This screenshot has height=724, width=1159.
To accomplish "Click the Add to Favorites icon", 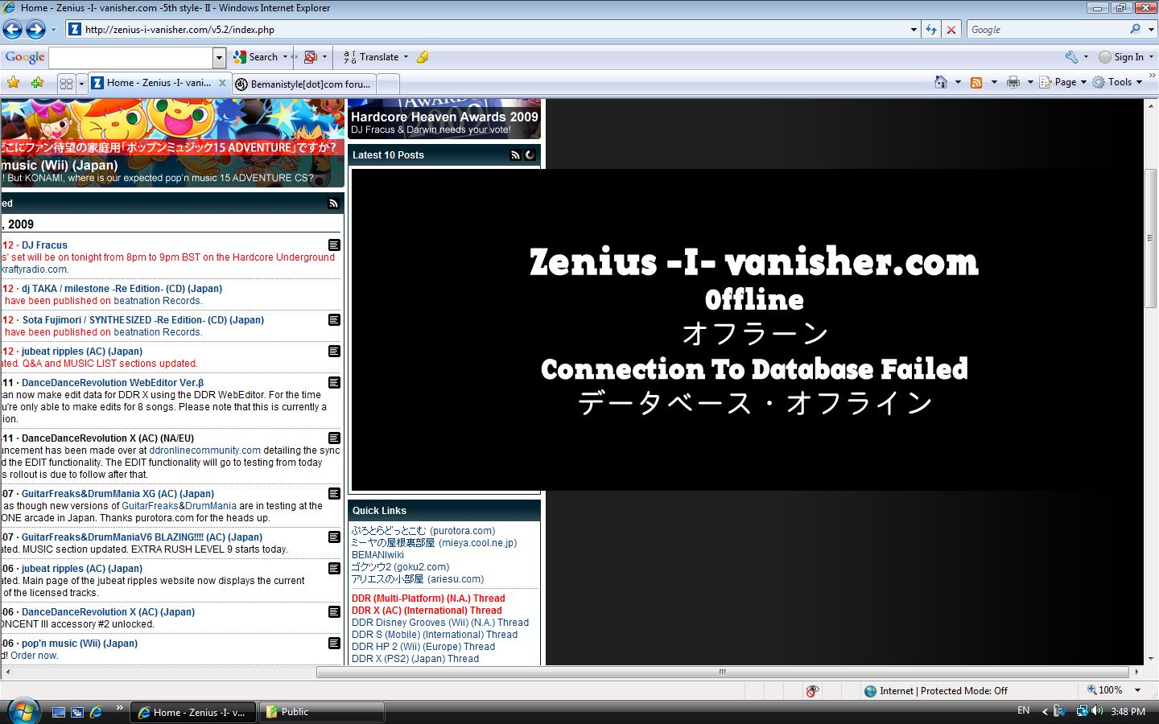I will [37, 82].
